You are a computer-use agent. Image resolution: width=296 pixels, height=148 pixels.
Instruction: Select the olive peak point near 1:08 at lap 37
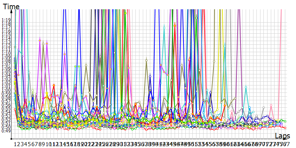[147, 60]
